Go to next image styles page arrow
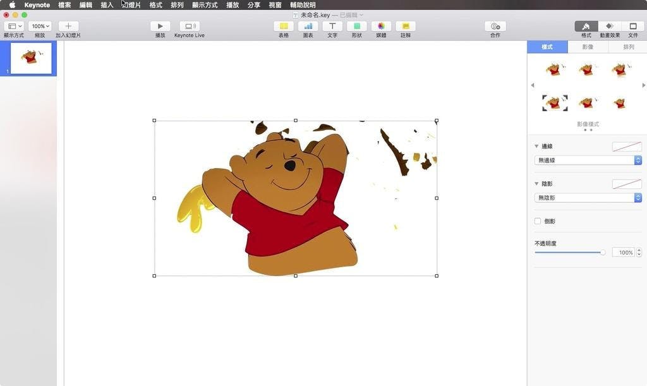The height and width of the screenshot is (386, 647). 644,85
